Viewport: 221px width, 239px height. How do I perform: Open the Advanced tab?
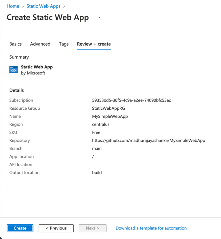tap(40, 44)
